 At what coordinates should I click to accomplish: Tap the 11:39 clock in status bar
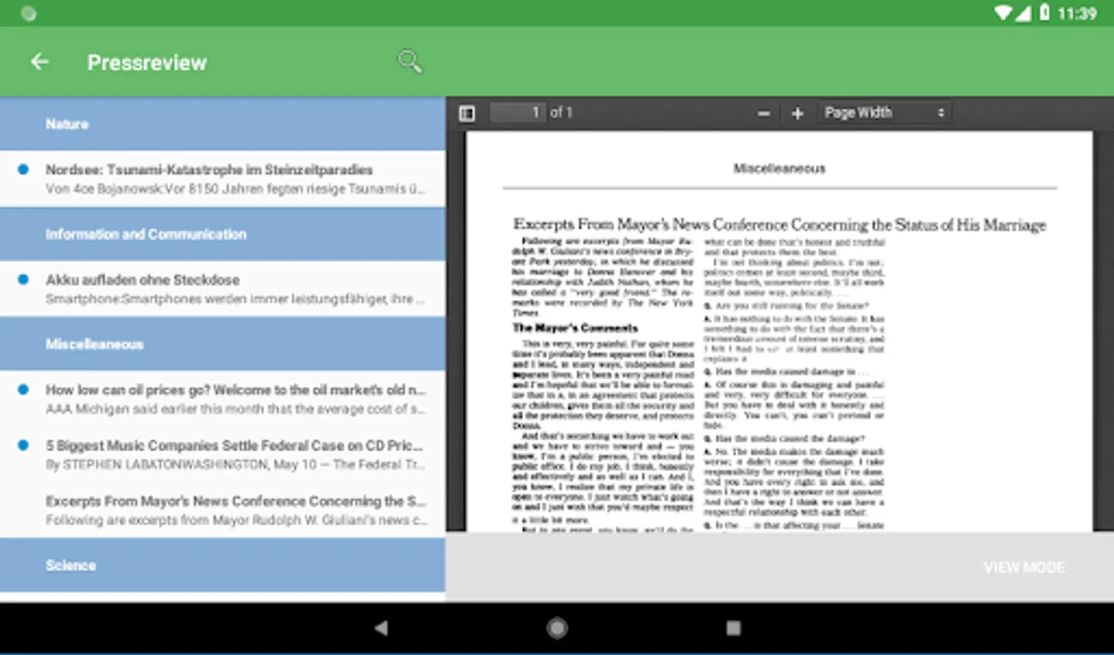(x=1077, y=13)
